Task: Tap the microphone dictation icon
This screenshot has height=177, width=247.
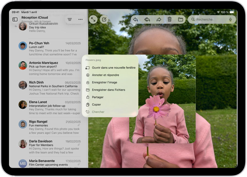Action: point(230,20)
